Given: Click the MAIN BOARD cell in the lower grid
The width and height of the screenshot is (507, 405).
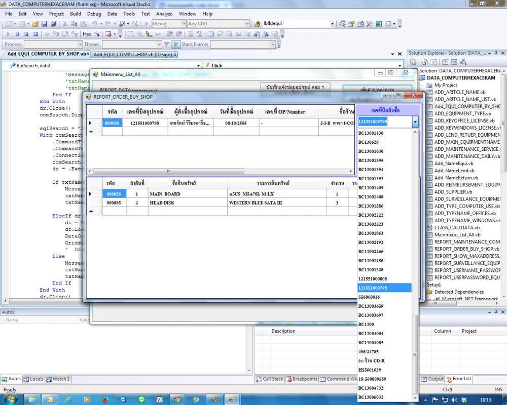Looking at the screenshot, I should click(188, 194).
